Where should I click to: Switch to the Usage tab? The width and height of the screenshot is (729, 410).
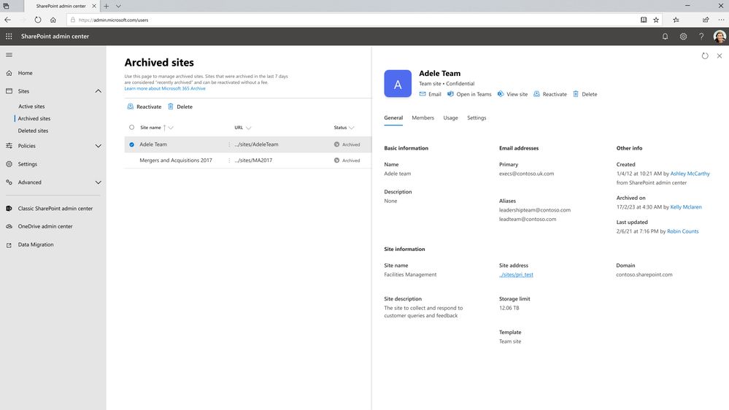point(450,118)
